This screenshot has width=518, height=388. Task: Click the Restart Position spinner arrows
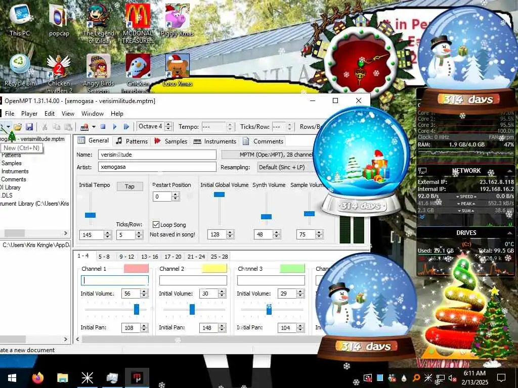176,197
